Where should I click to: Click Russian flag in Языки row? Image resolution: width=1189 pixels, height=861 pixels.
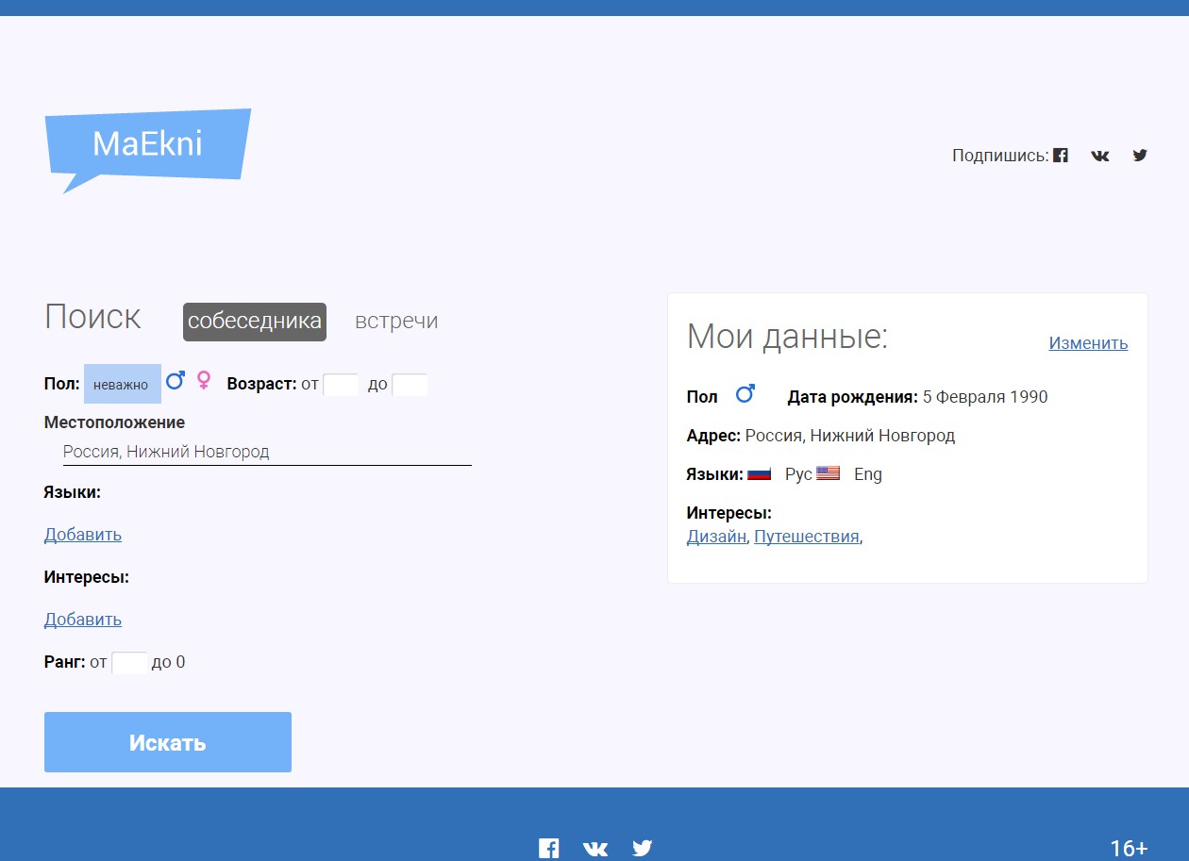click(760, 473)
